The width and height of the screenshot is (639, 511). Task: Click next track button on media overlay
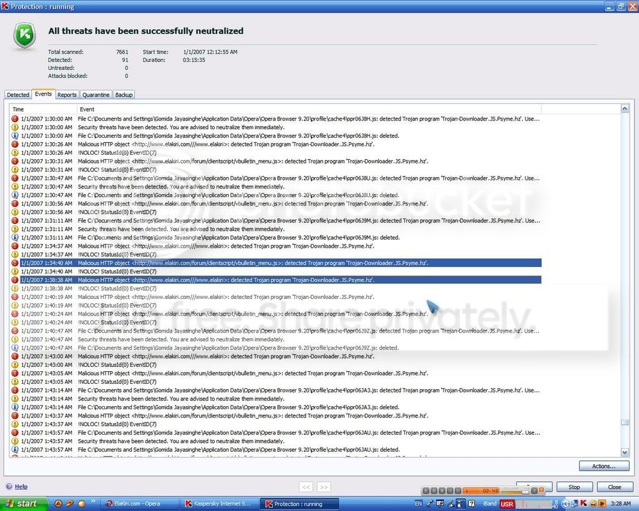457,490
